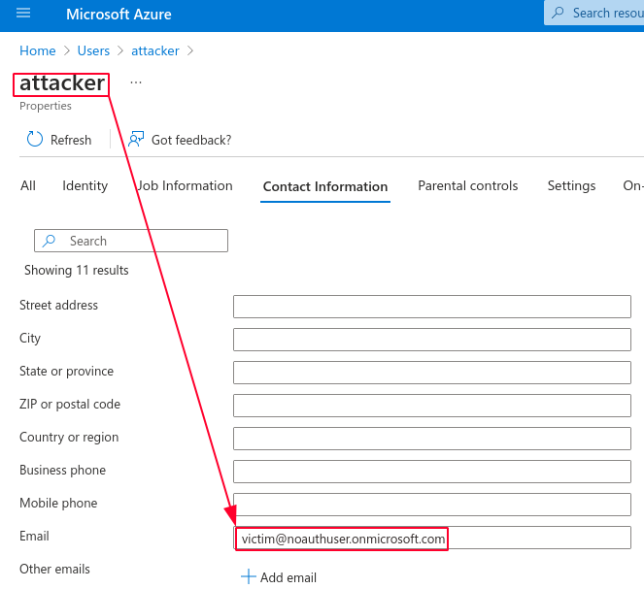Click the State or province field

(432, 373)
